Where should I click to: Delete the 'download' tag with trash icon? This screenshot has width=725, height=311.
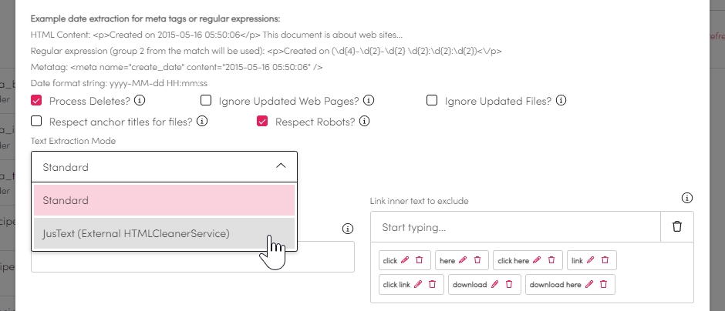pos(509,284)
